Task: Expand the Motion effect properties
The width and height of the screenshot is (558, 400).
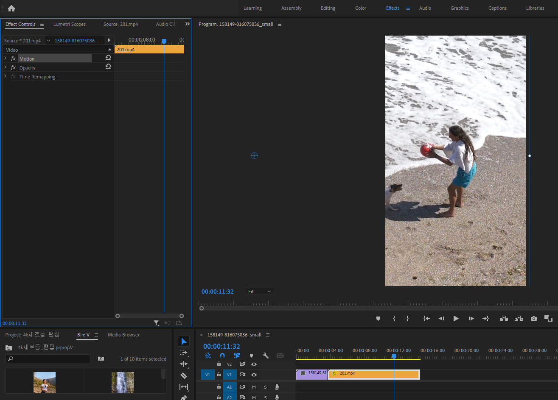Action: point(6,58)
